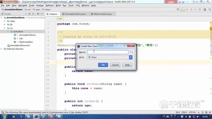Focus the Name input field
Viewport: 212px width, 119px height.
[x=108, y=52]
